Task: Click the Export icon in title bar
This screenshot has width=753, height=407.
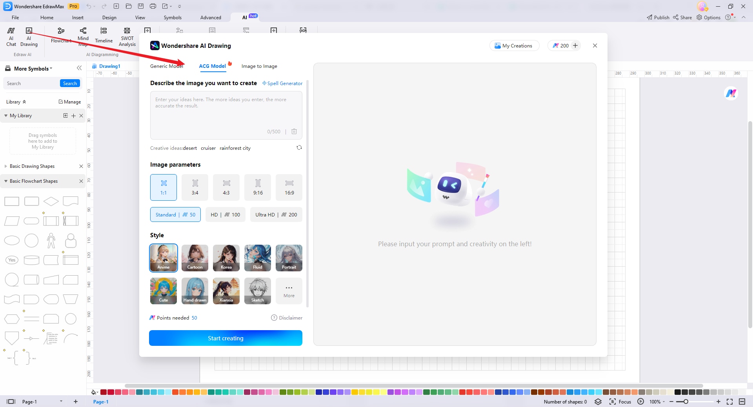Action: click(x=165, y=6)
